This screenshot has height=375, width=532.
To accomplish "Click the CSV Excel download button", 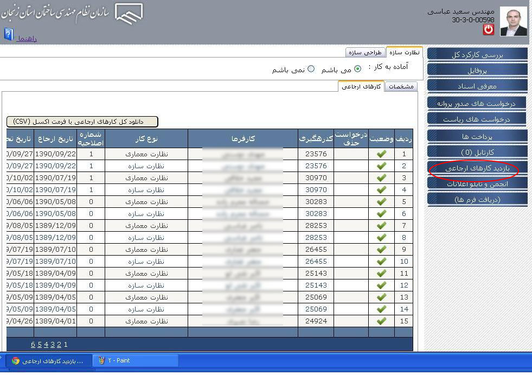I will pos(82,122).
